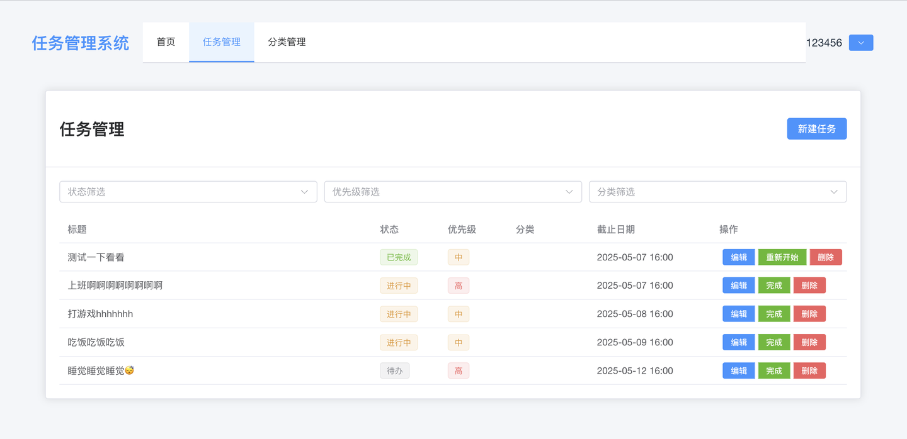Edit the task 测试一下看看
Screen dimensions: 907x439
pos(738,257)
